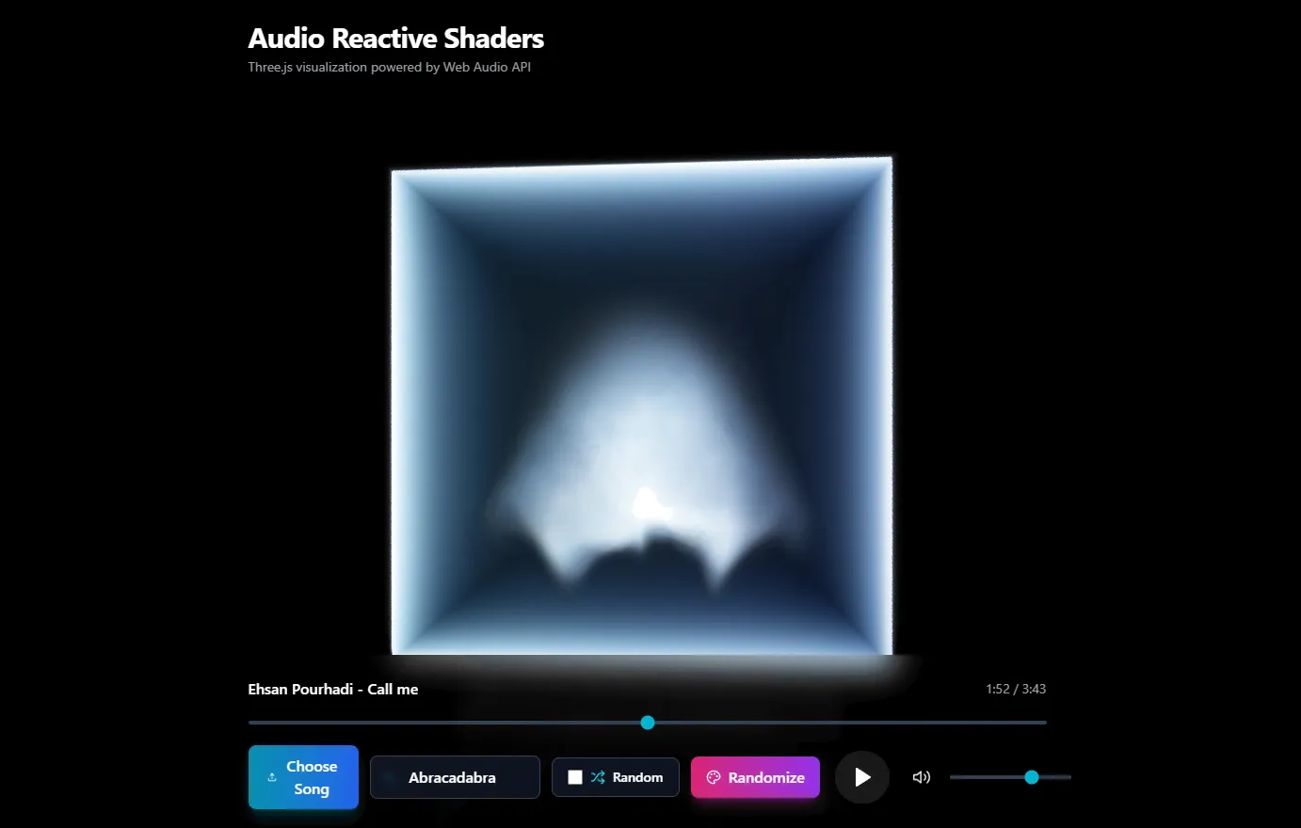1301x828 pixels.
Task: Click the sound waves beside the speaker
Action: (x=926, y=777)
